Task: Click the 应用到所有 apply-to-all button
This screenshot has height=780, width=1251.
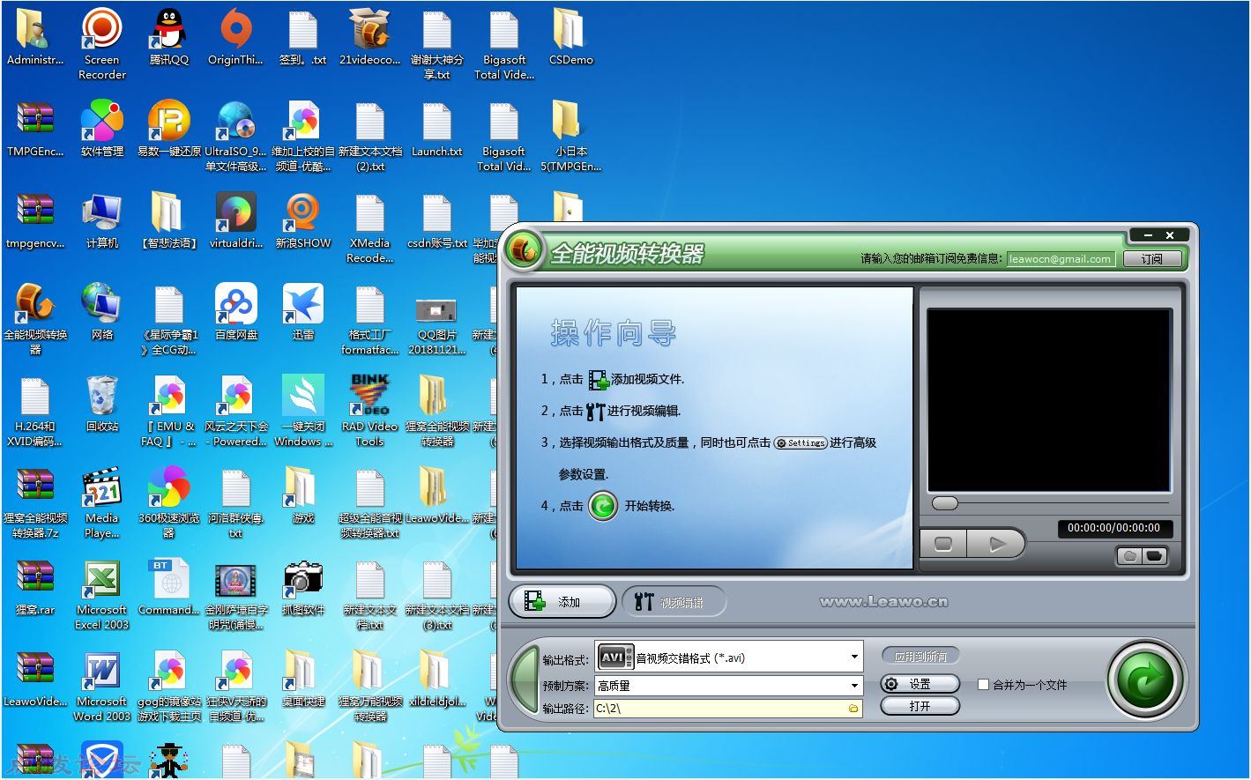Action: [920, 656]
